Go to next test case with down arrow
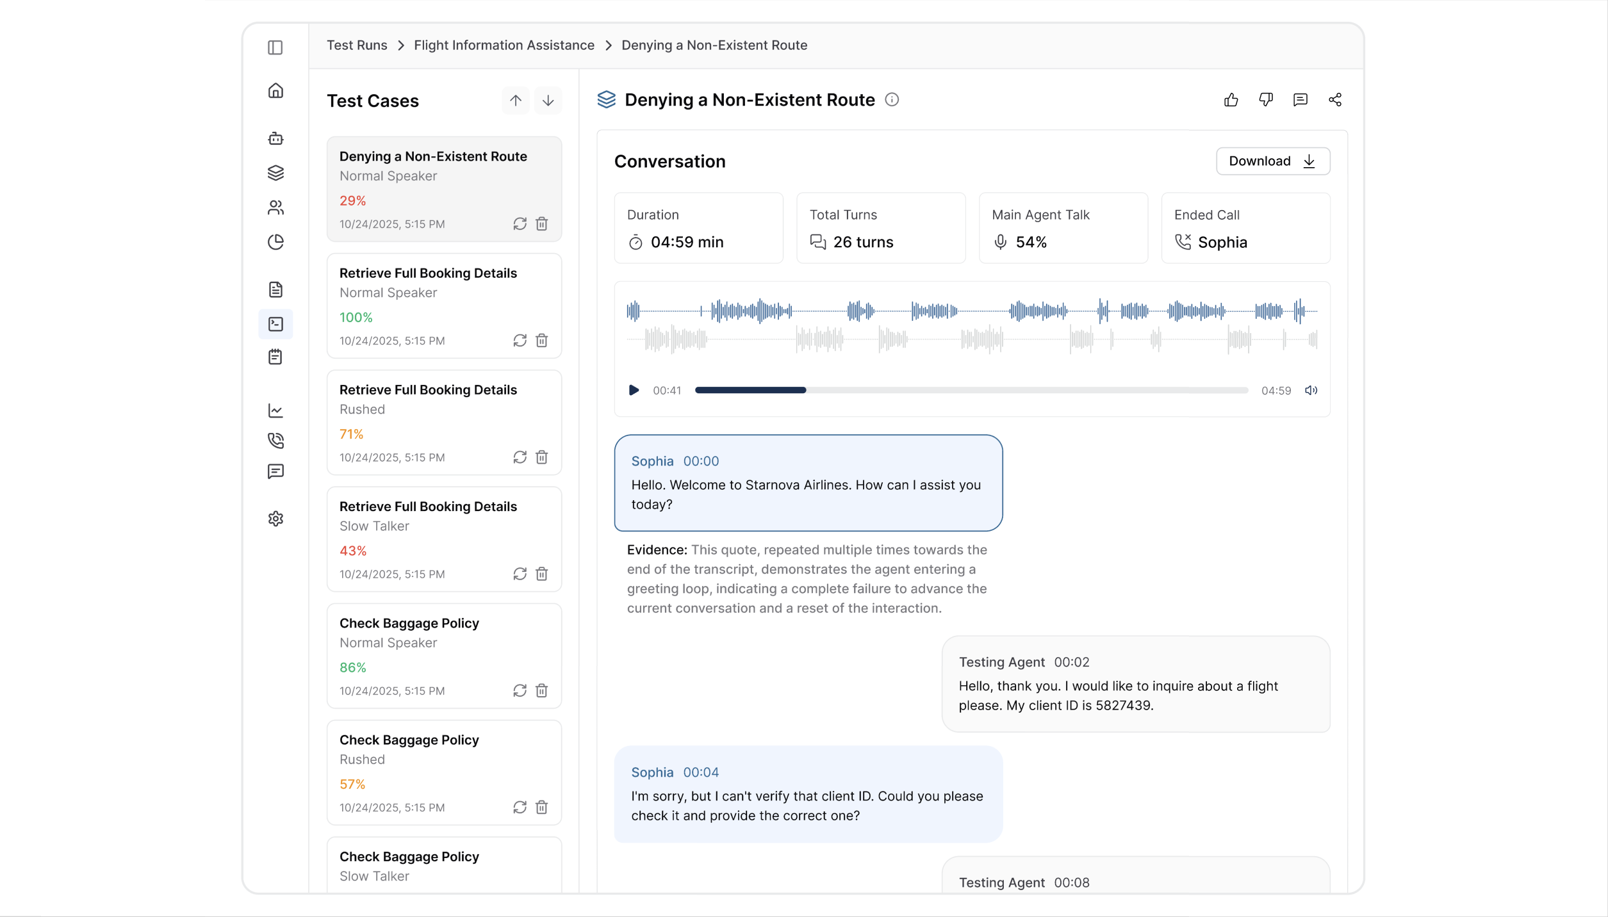The height and width of the screenshot is (917, 1608). pos(548,101)
